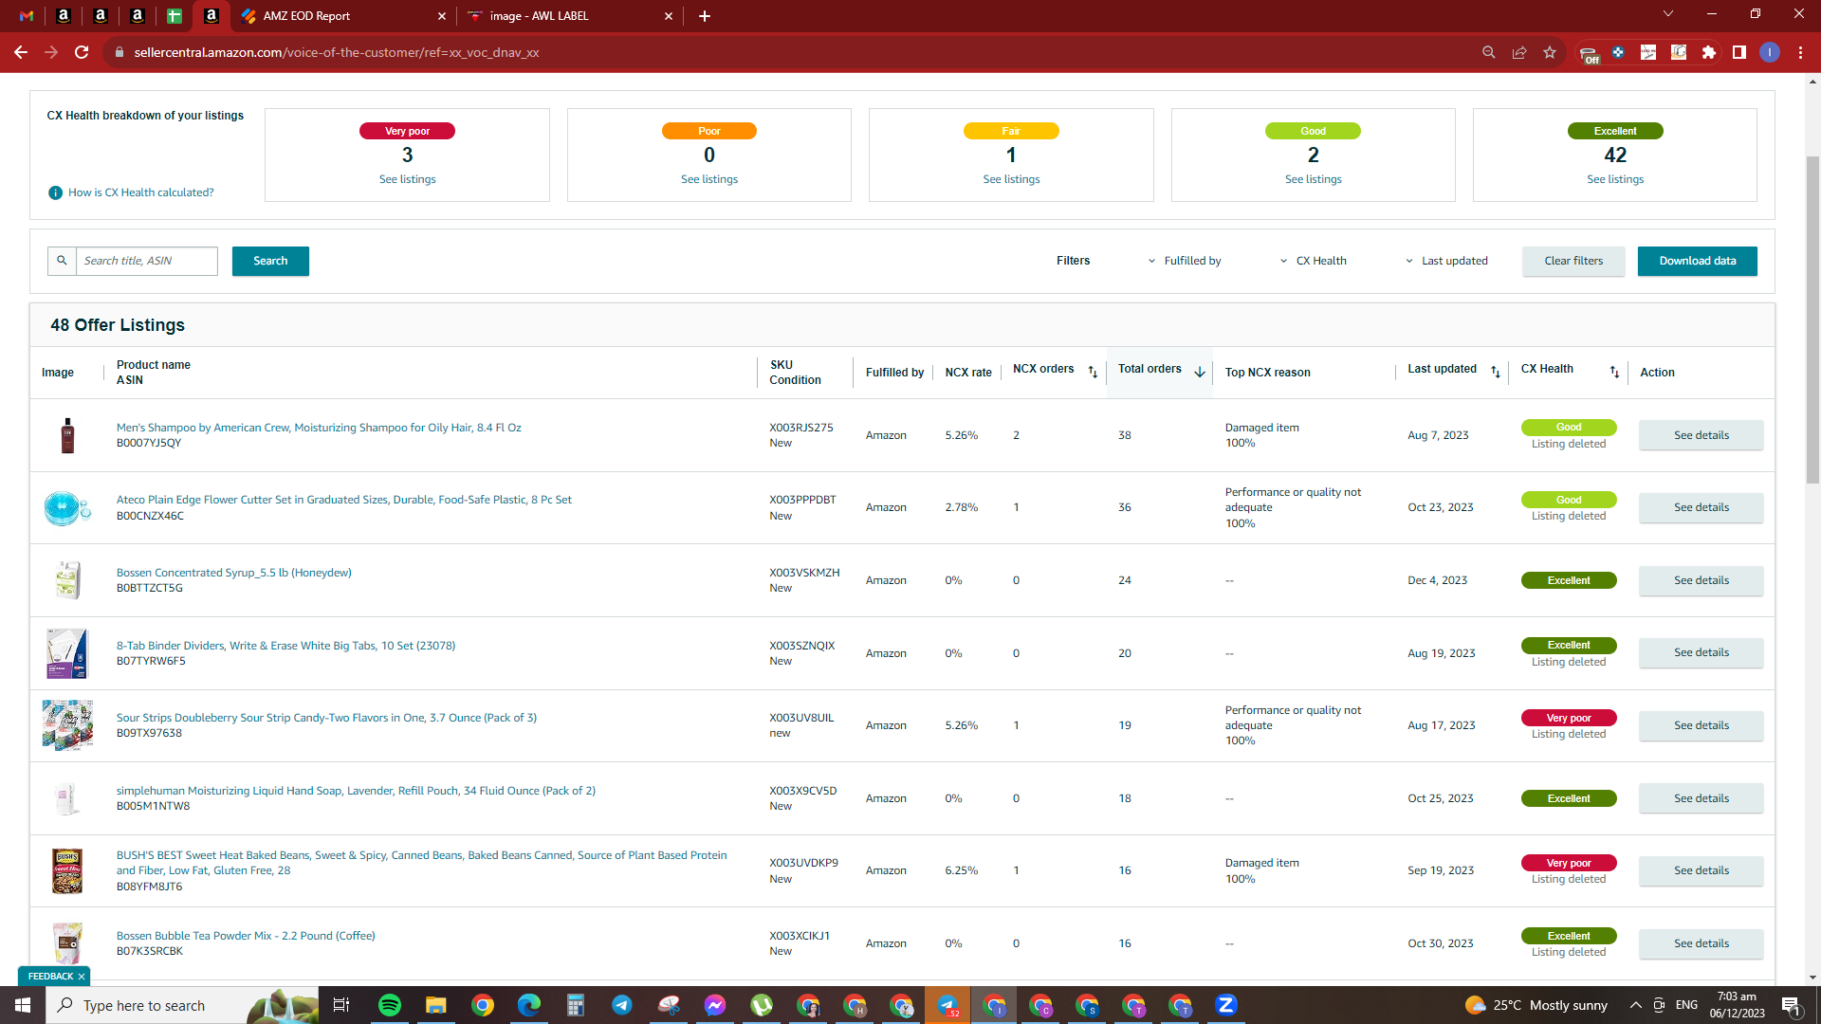Open the BUSH'S BEST Baked Beans thumbnail

(67, 871)
